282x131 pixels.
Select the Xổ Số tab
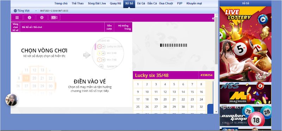(x=129, y=4)
